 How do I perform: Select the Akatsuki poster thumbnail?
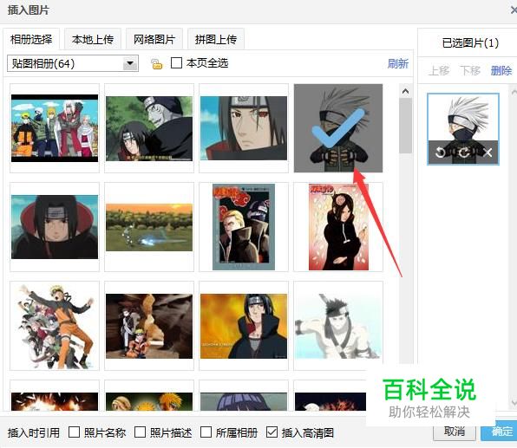[x=244, y=227]
